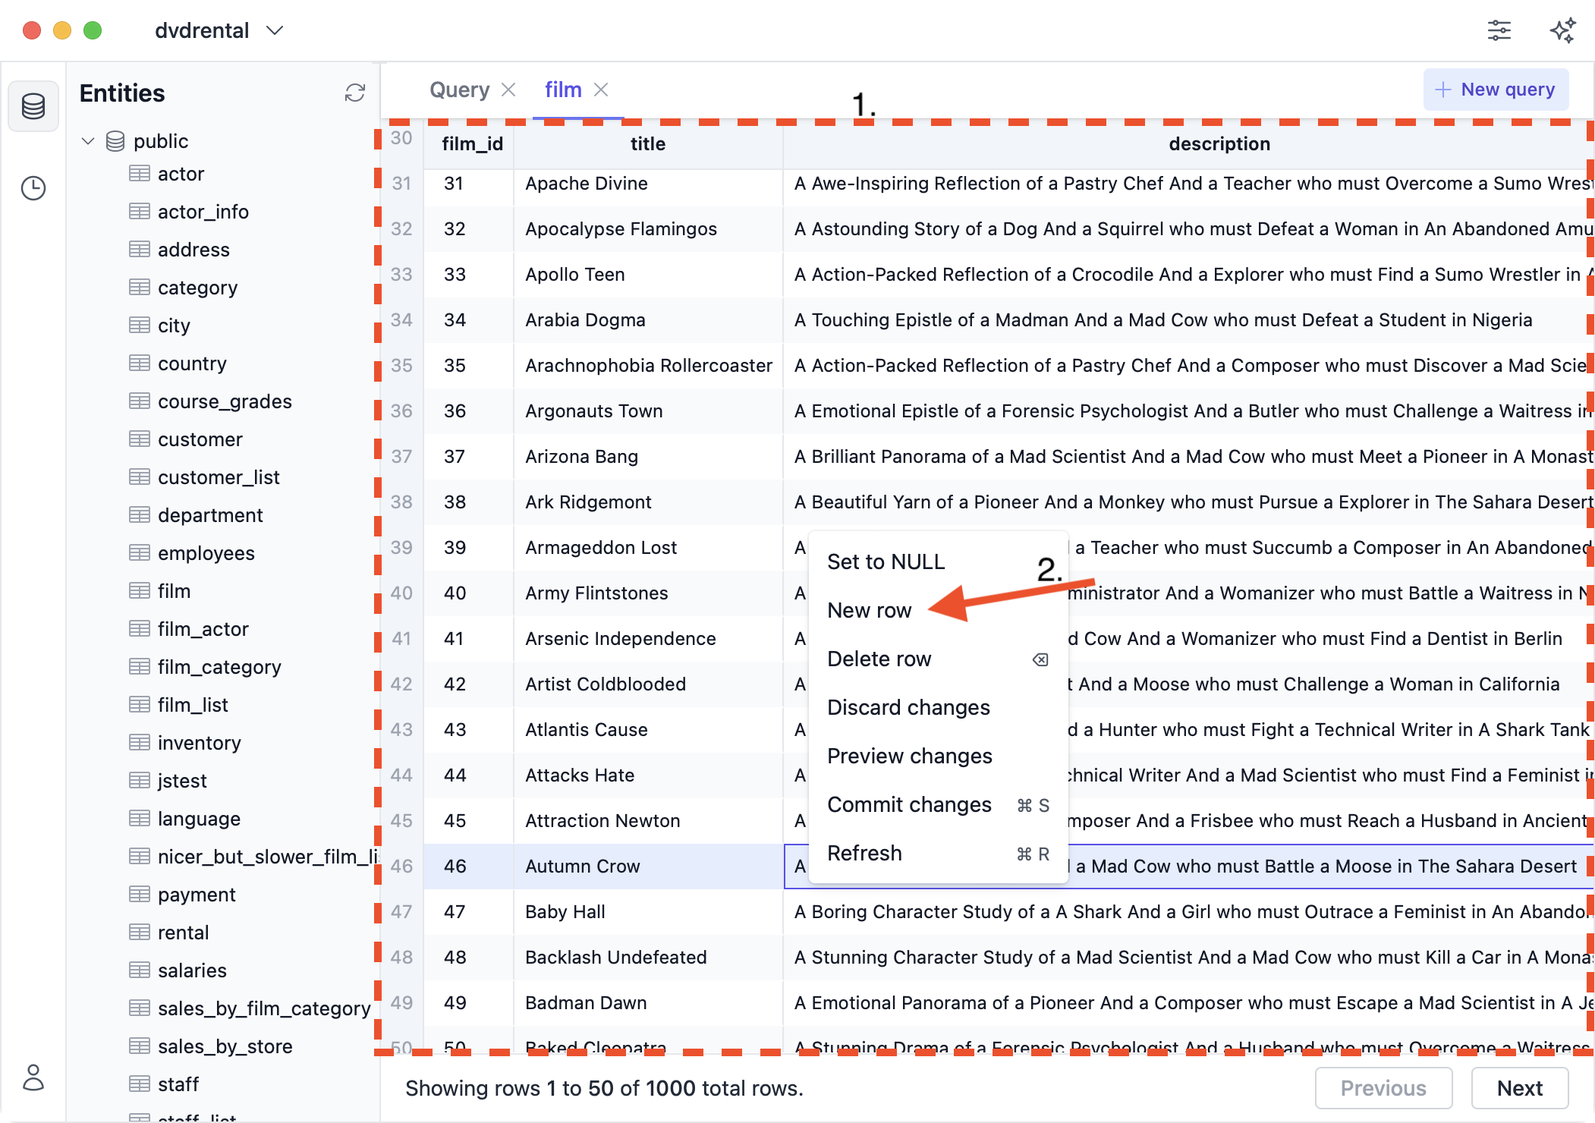
Task: Open the database entities sidebar icon
Action: click(x=33, y=106)
